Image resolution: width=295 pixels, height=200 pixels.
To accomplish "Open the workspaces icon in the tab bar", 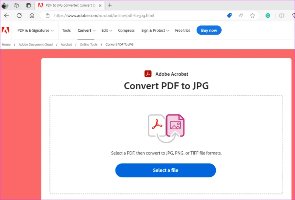I will 16,6.
